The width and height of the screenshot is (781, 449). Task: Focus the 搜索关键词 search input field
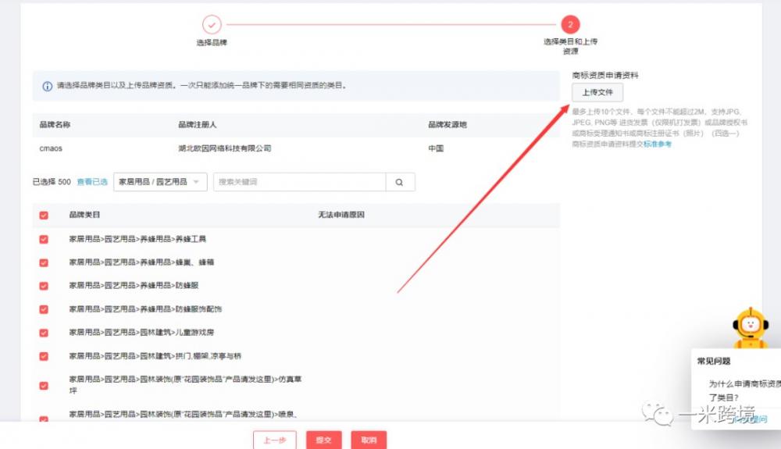click(299, 182)
